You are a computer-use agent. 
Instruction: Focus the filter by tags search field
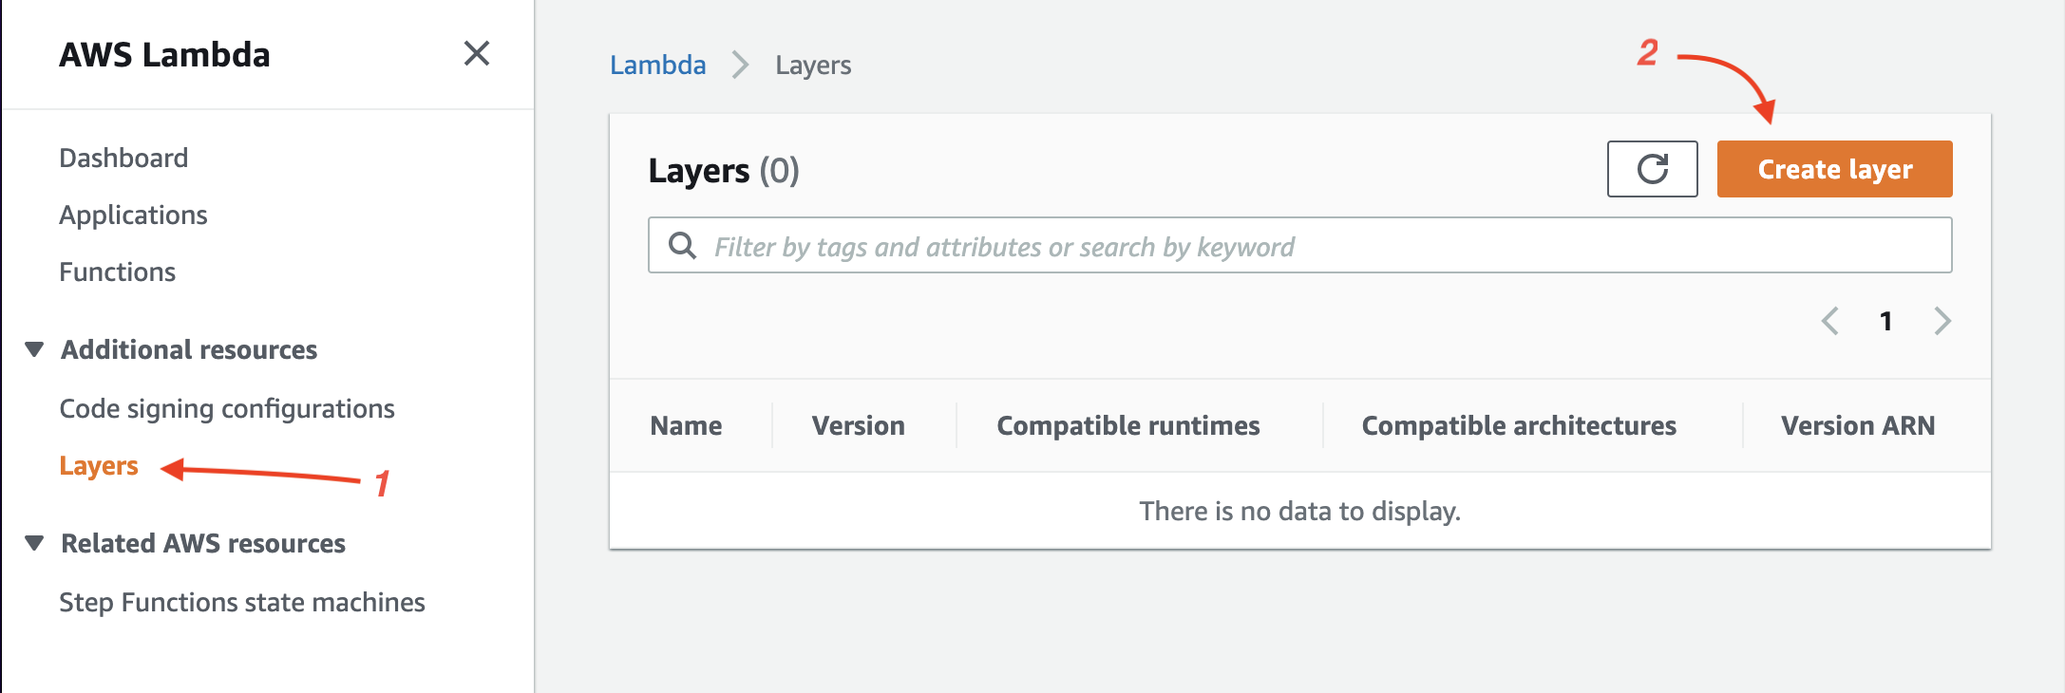[1299, 246]
